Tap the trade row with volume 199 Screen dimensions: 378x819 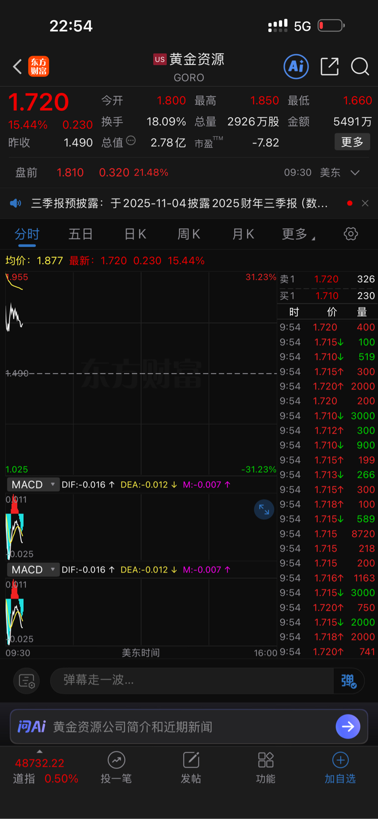[x=327, y=460]
